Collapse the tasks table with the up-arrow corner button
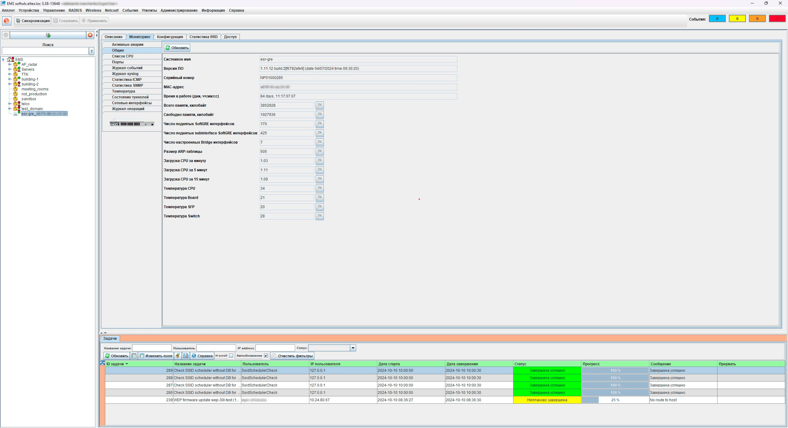This screenshot has width=788, height=428. [x=103, y=363]
